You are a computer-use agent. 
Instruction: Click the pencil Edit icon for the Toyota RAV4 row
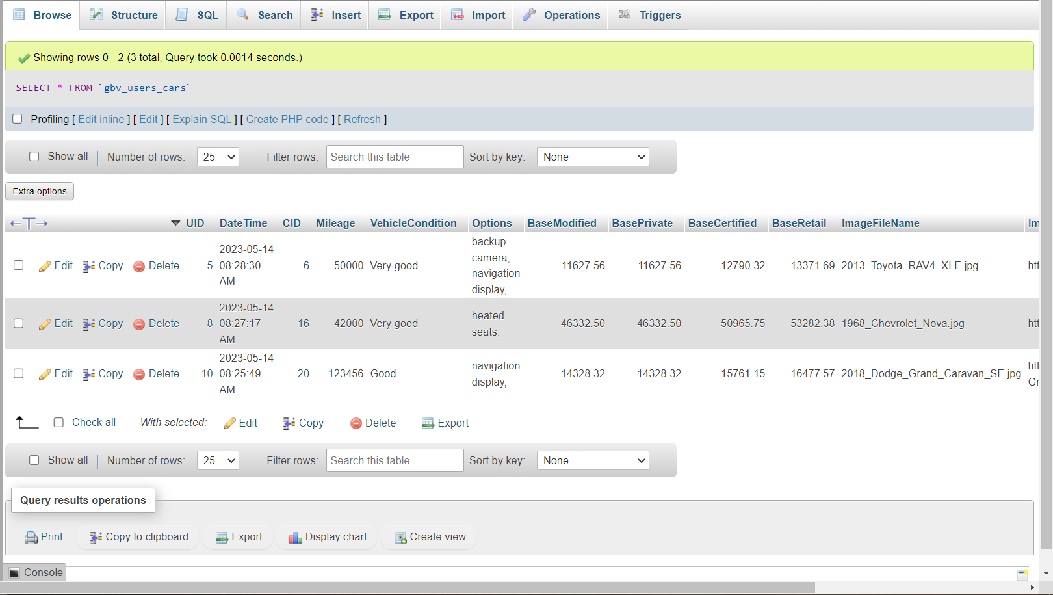45,266
